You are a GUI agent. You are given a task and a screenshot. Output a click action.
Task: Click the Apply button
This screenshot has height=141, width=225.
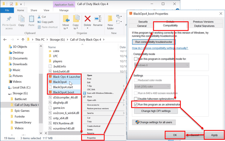[214, 135]
